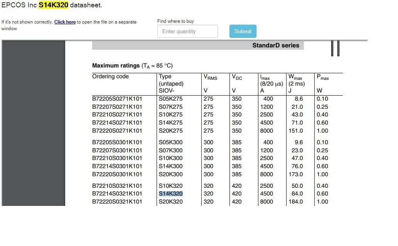This screenshot has width=398, height=246.
Task: Click the VDC column header
Action: click(x=237, y=77)
